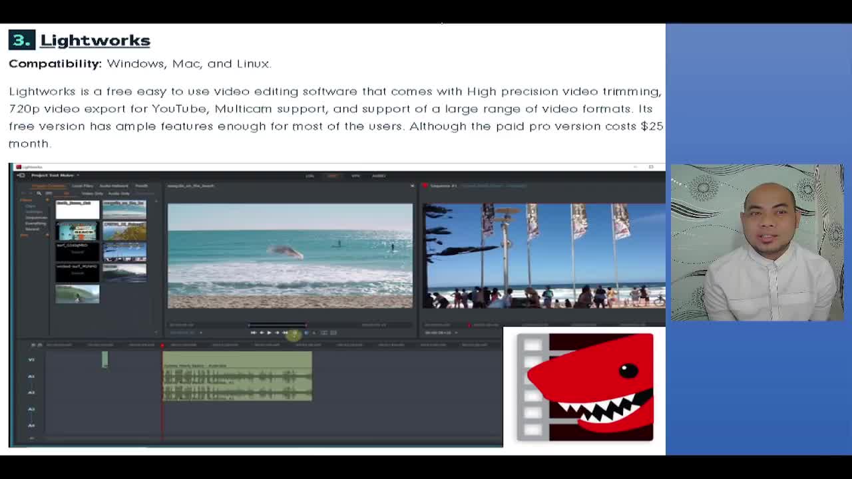This screenshot has height=479, width=852.
Task: Filter bin by Audio Only
Action: [x=119, y=193]
